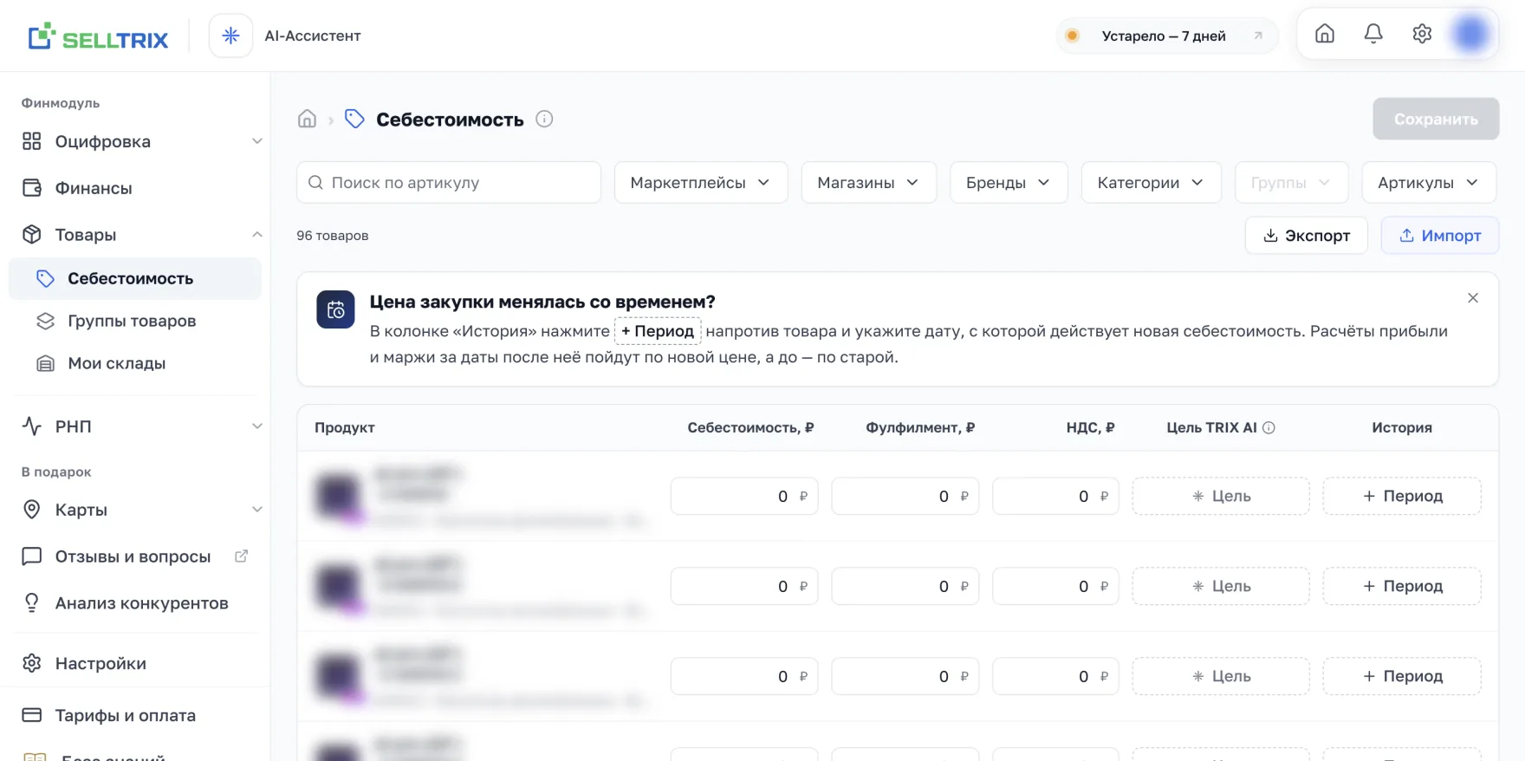
Task: Click the second product thumbnail
Action: coord(338,587)
